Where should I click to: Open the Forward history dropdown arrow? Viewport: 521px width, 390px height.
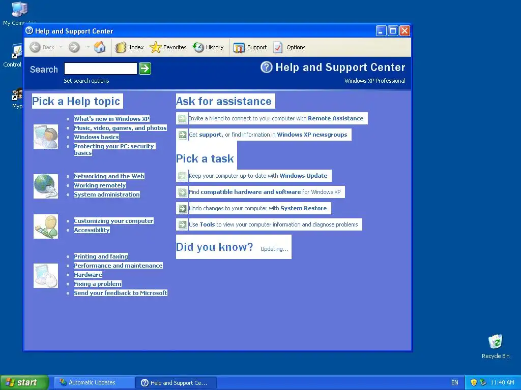pos(88,47)
